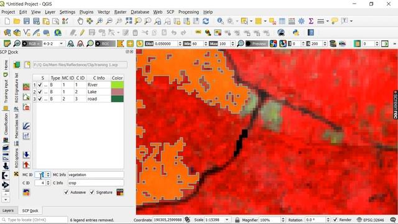Viewport: 398px width, 224px height.
Task: Click the Add WMS layer globe icon
Action: coord(58,32)
